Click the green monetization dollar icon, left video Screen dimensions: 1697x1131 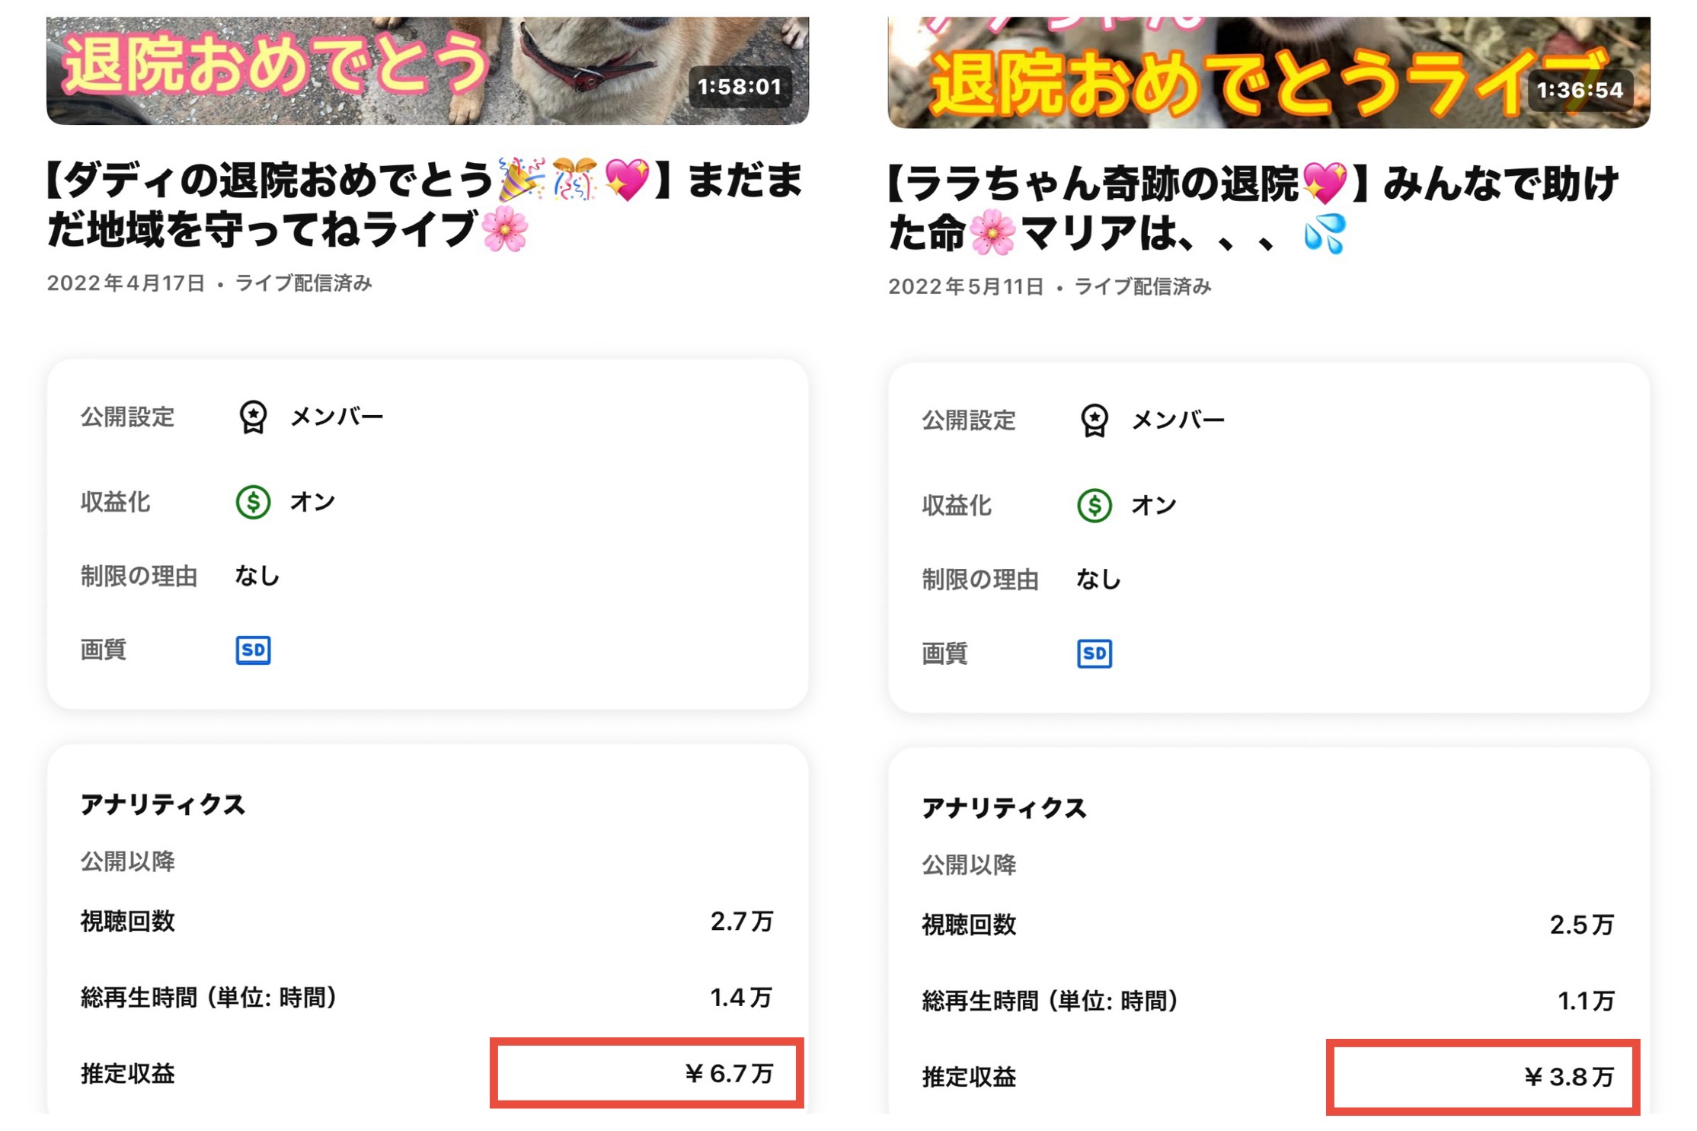(253, 503)
